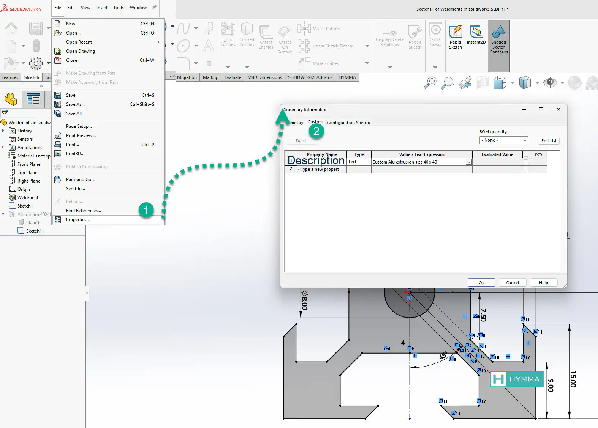Click the Zoom to Area icon

[448, 82]
